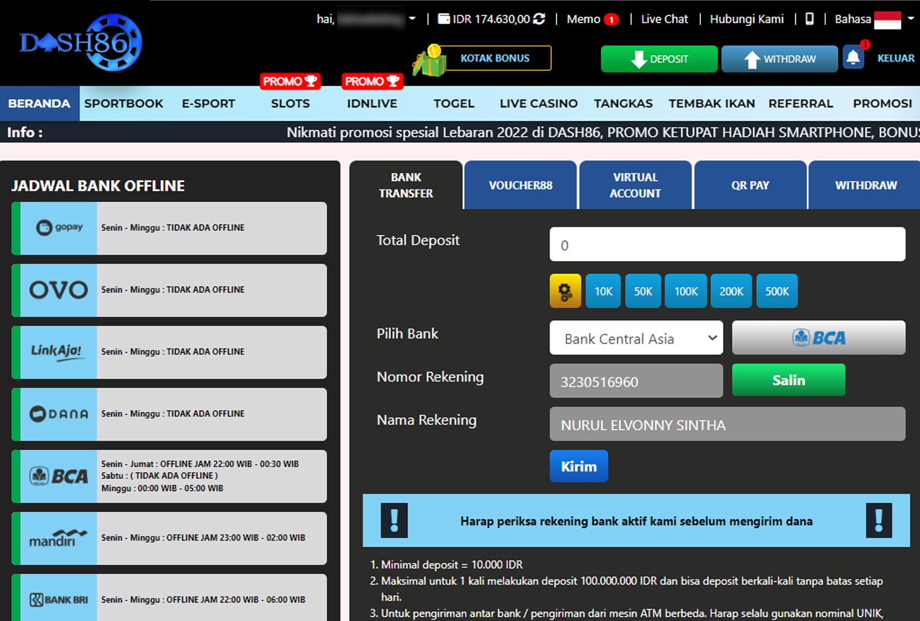920x621 pixels.
Task: Choose the 100K preset amount
Action: [x=686, y=291]
